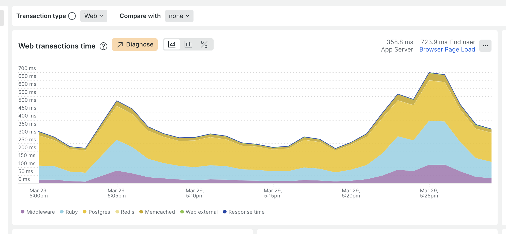Toggle the Memcached legend series

157,212
